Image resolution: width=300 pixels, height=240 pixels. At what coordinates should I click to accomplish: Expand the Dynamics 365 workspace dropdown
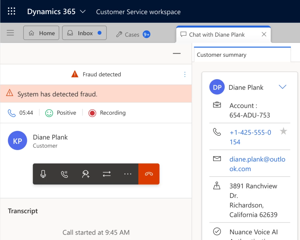pos(82,12)
